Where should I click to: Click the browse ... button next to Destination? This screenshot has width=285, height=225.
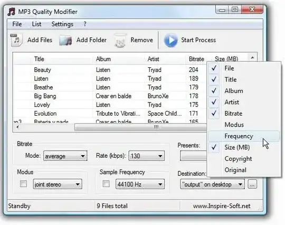coord(252,185)
